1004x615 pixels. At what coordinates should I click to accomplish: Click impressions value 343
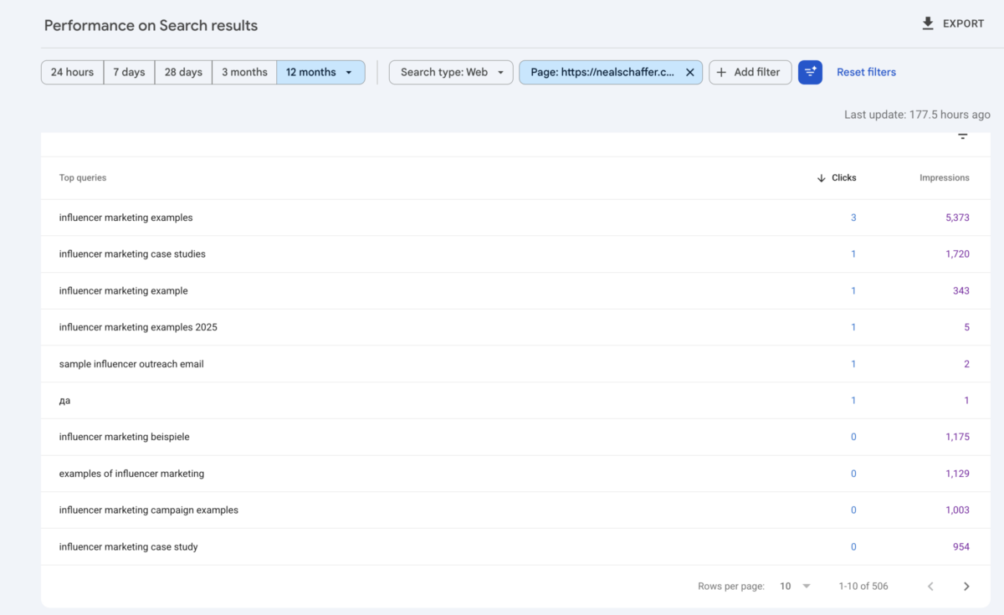click(x=961, y=291)
